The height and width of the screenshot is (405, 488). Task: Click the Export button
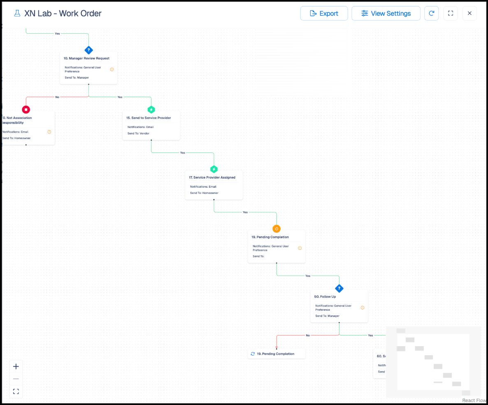point(324,14)
